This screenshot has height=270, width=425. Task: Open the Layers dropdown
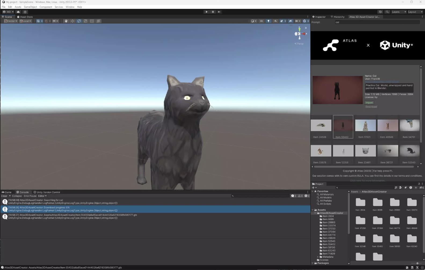[x=399, y=12]
